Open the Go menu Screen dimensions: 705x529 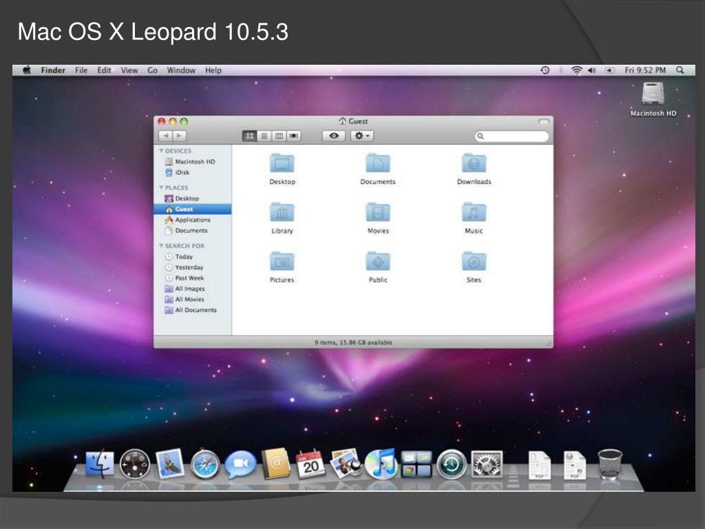click(x=152, y=70)
